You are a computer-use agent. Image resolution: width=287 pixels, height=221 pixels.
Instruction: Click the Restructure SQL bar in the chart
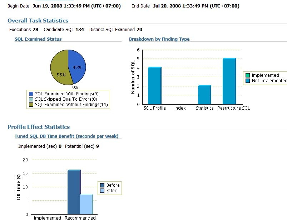[229, 81]
